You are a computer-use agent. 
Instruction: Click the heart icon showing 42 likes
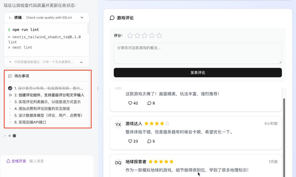pyautogui.click(x=130, y=103)
